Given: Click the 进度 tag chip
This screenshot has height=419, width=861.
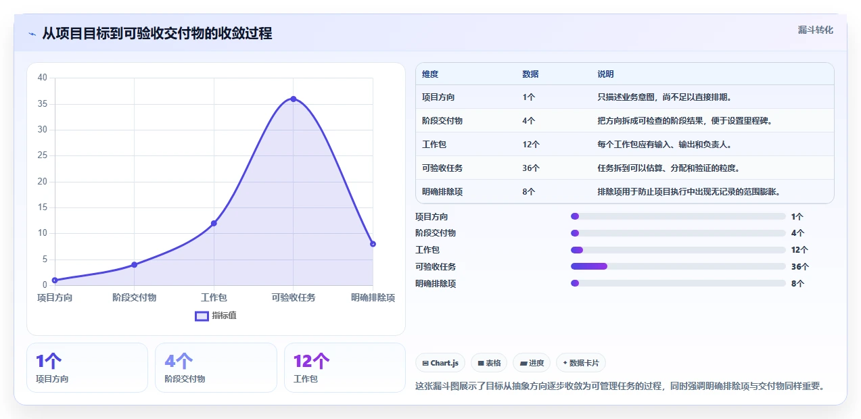Looking at the screenshot, I should tap(532, 363).
